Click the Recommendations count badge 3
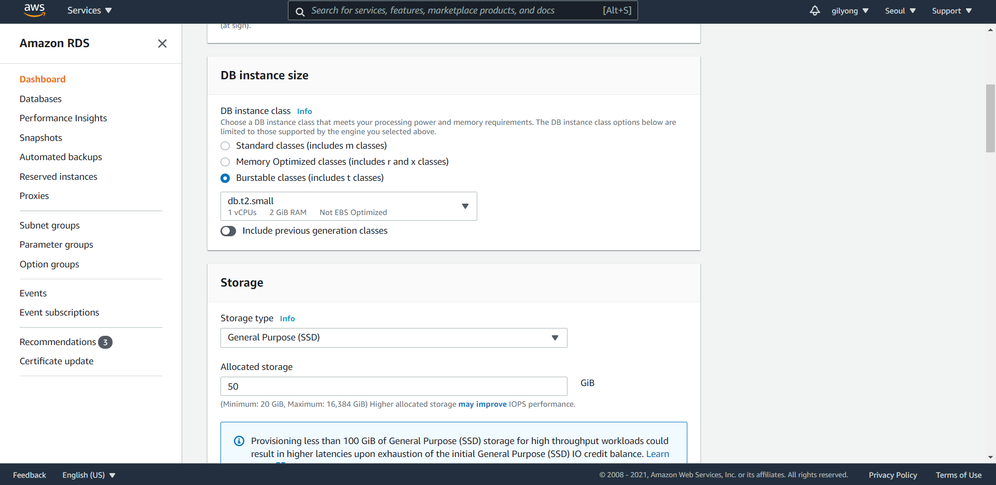 (x=105, y=342)
